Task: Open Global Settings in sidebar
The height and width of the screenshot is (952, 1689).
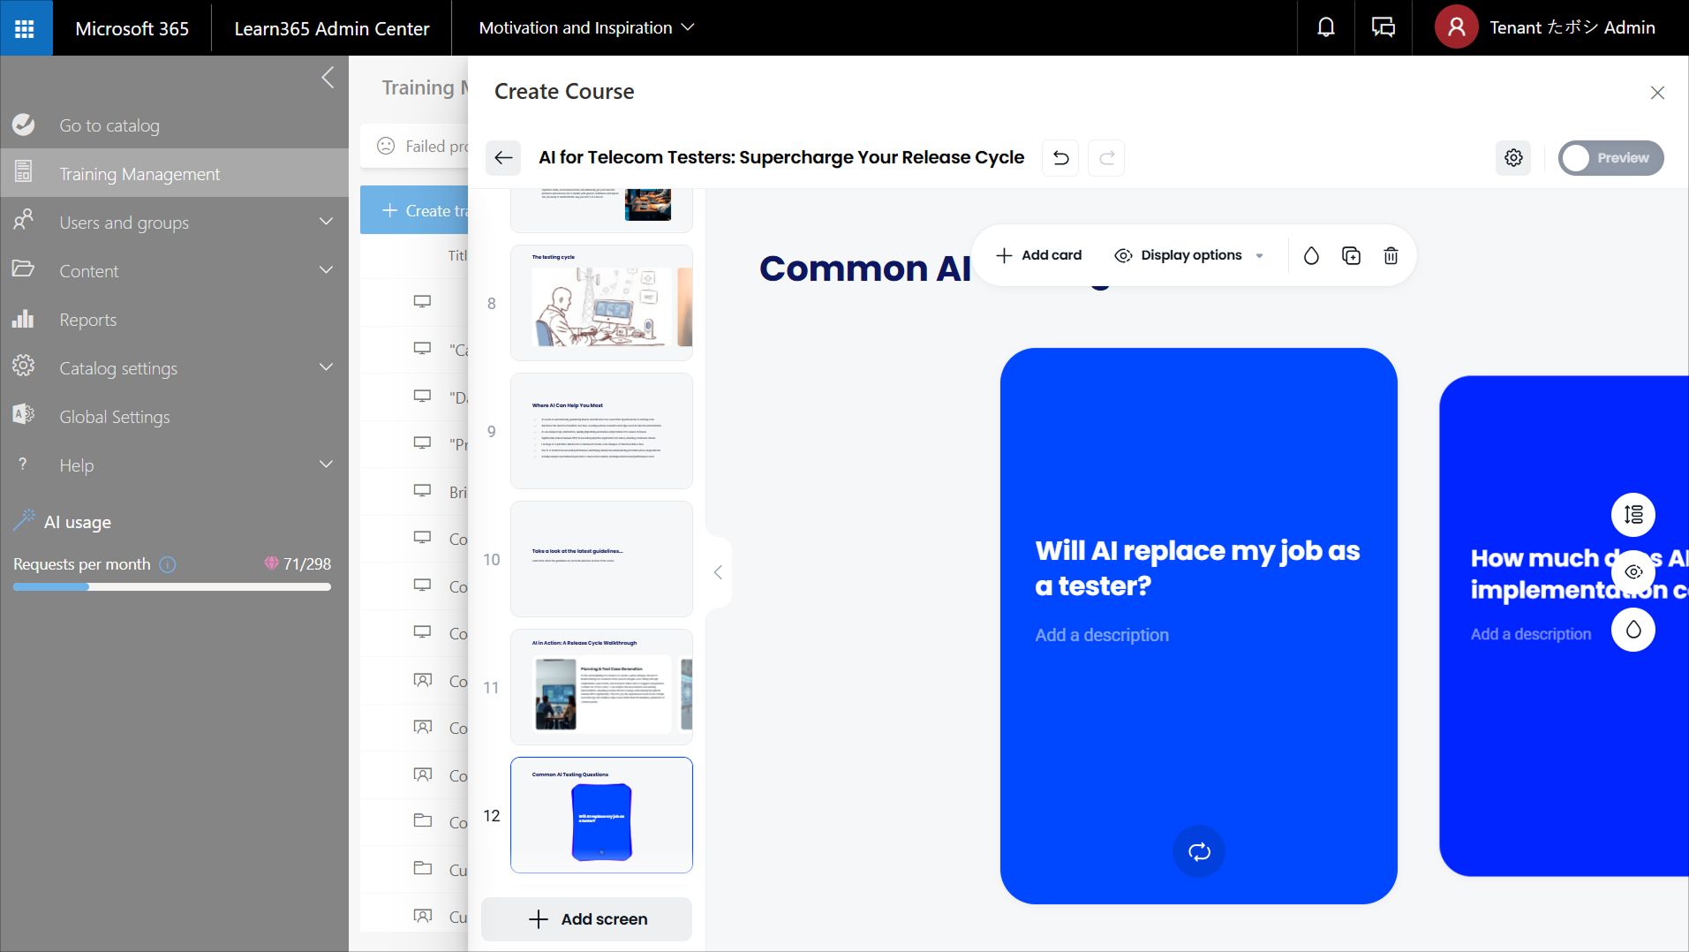Action: [115, 417]
